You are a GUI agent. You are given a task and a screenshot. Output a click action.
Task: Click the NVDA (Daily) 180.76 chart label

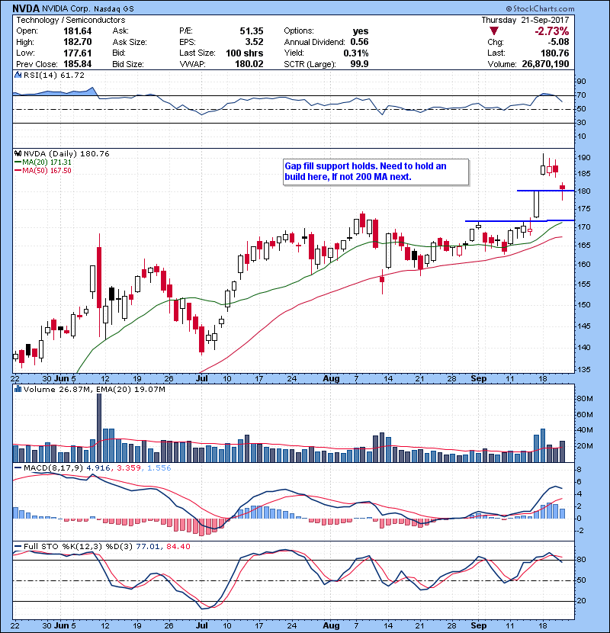[x=66, y=153]
